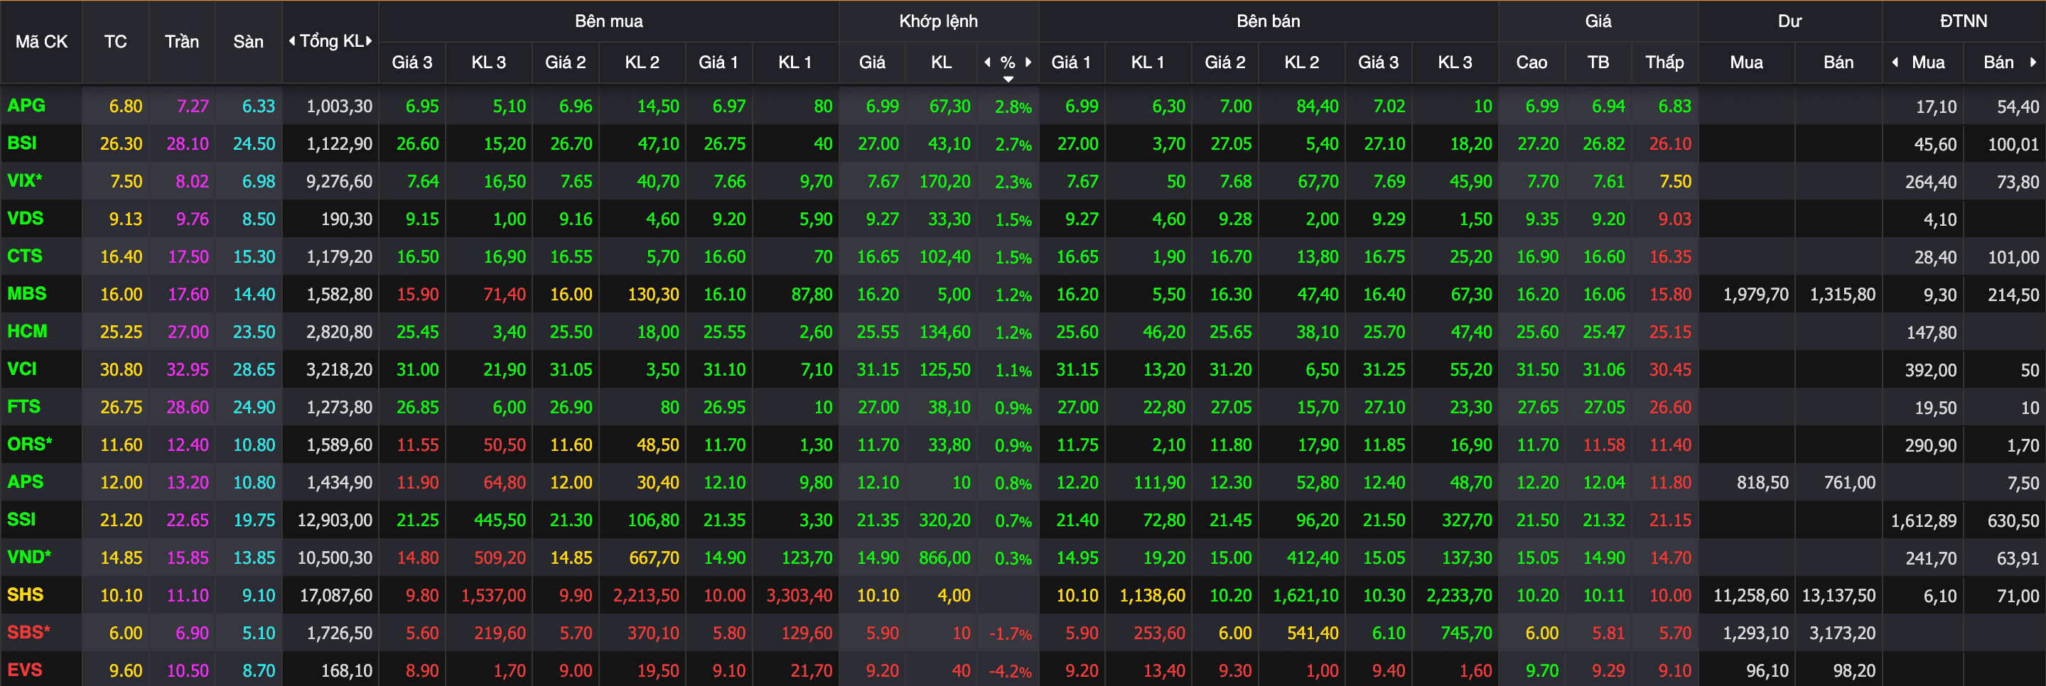This screenshot has width=2046, height=686.
Task: Open the FTS stock symbol
Action: [24, 406]
